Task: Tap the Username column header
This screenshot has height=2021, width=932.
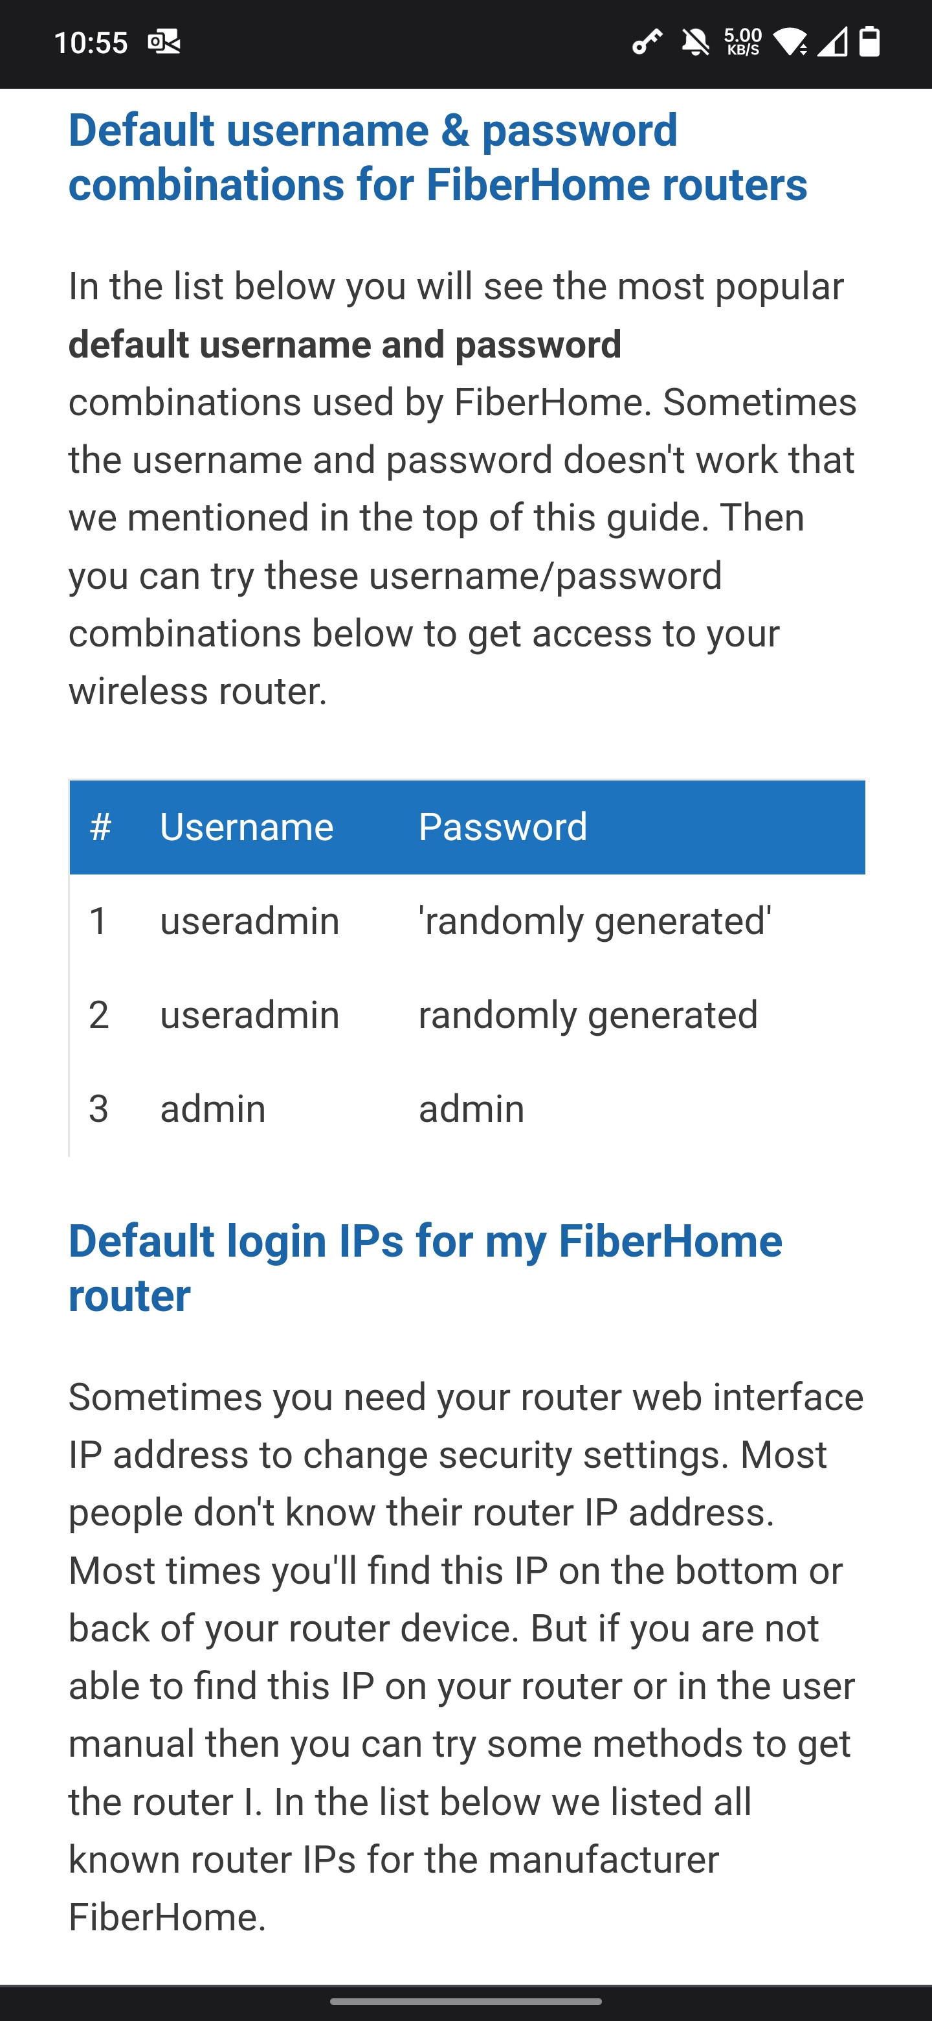Action: [x=247, y=827]
